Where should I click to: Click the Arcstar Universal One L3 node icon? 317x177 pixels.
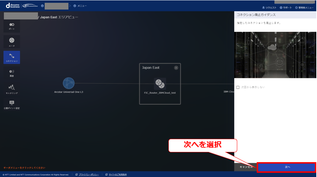(69, 83)
